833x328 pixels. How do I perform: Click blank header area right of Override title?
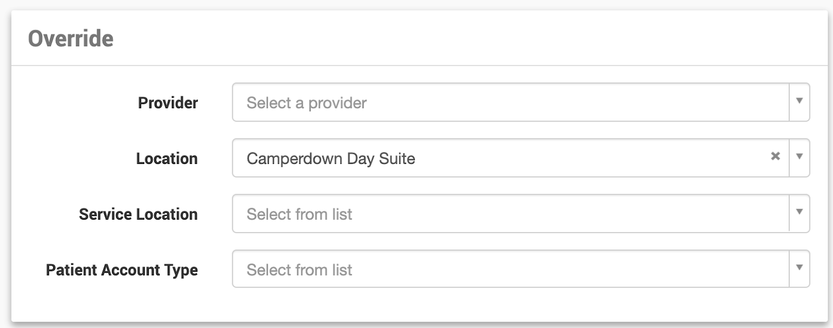coord(469,39)
